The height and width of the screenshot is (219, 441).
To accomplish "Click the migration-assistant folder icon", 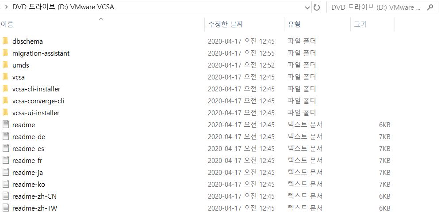I will (x=5, y=53).
